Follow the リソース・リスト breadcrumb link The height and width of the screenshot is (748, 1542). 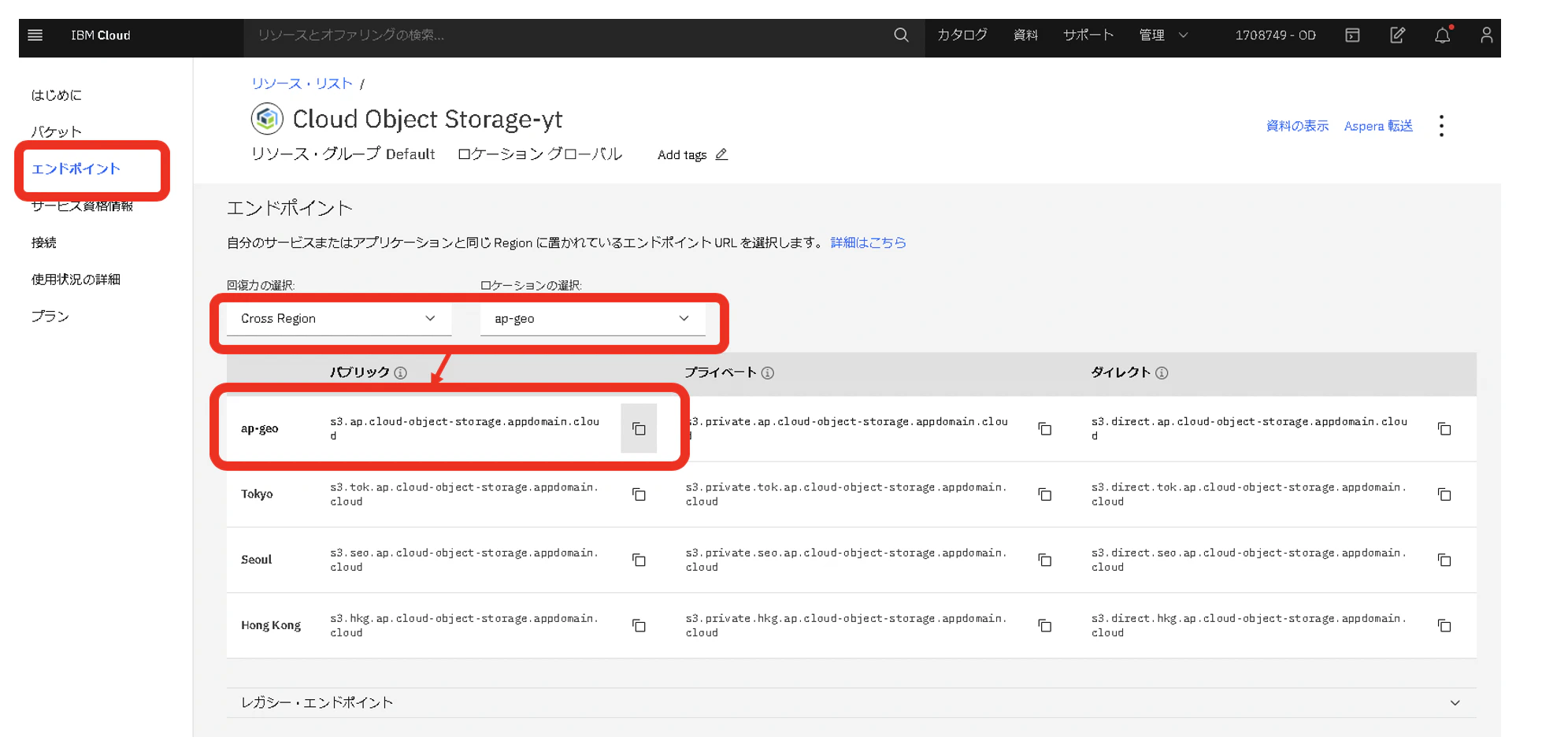tap(302, 83)
